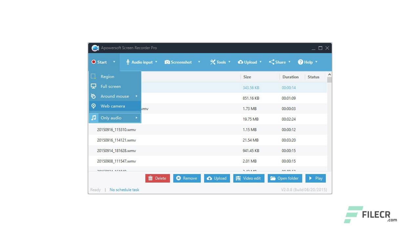
Task: Choose Full screen recording mode
Action: tap(111, 86)
